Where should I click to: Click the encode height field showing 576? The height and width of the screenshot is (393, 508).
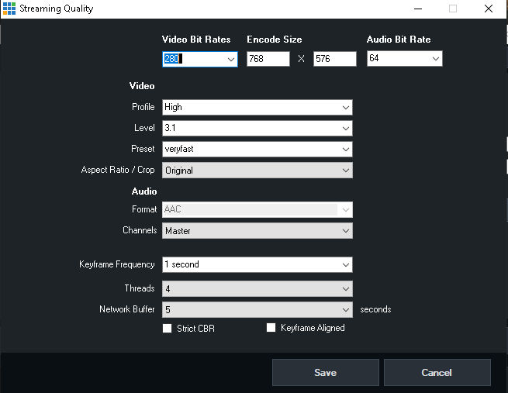click(334, 59)
